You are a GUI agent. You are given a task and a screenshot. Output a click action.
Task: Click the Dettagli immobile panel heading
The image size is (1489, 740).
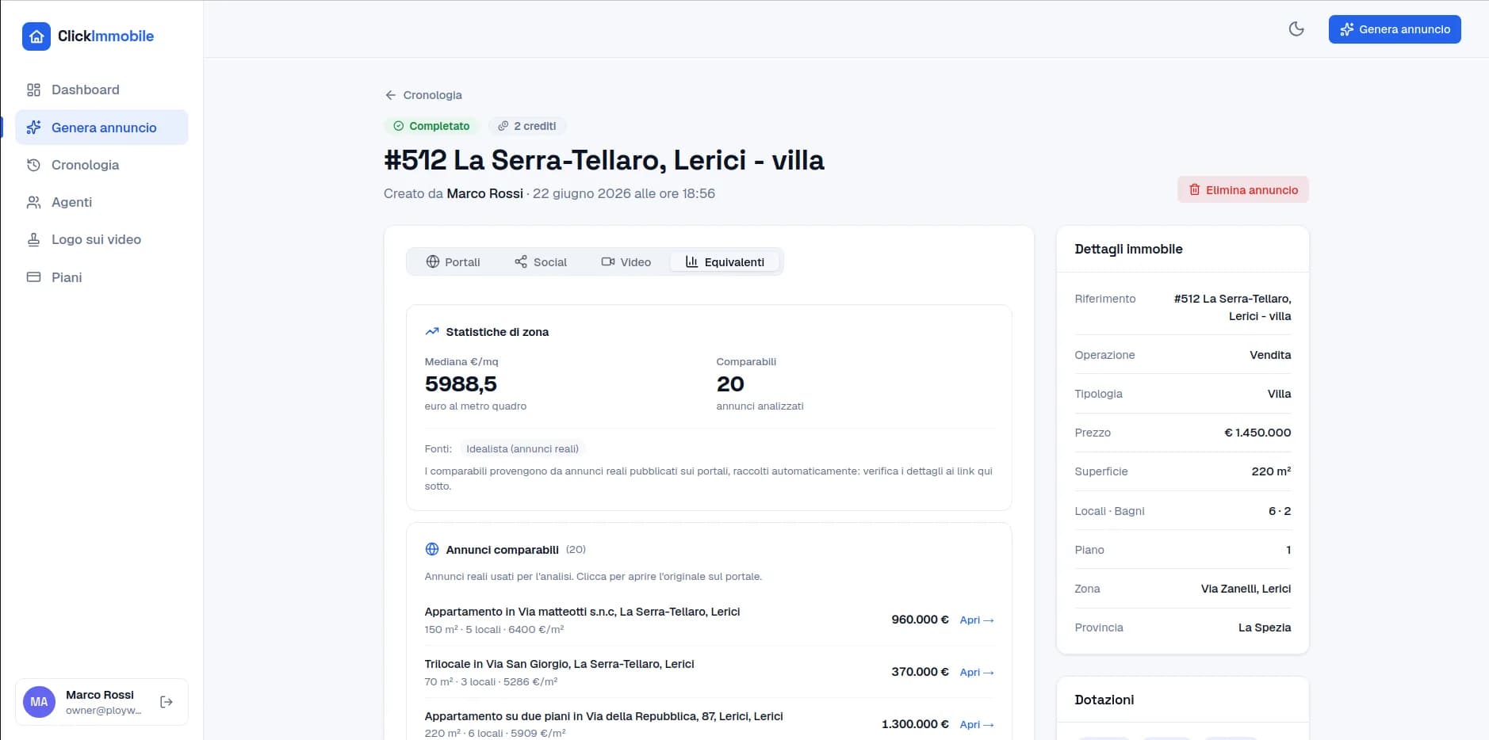point(1128,249)
